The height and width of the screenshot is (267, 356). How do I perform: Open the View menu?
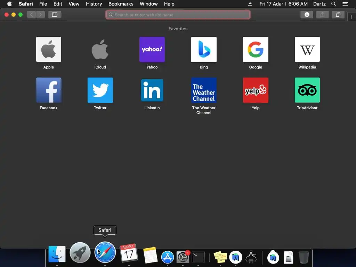tap(74, 4)
